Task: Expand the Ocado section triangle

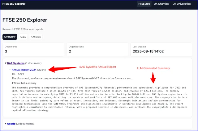Action: coord(6,124)
